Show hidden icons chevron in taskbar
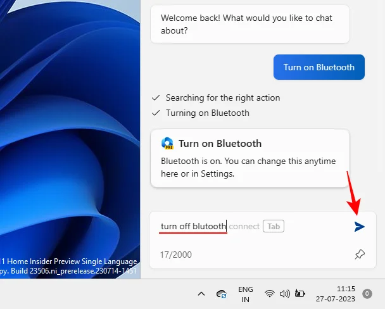Screen dimensions: 385x309 pyautogui.click(x=201, y=294)
